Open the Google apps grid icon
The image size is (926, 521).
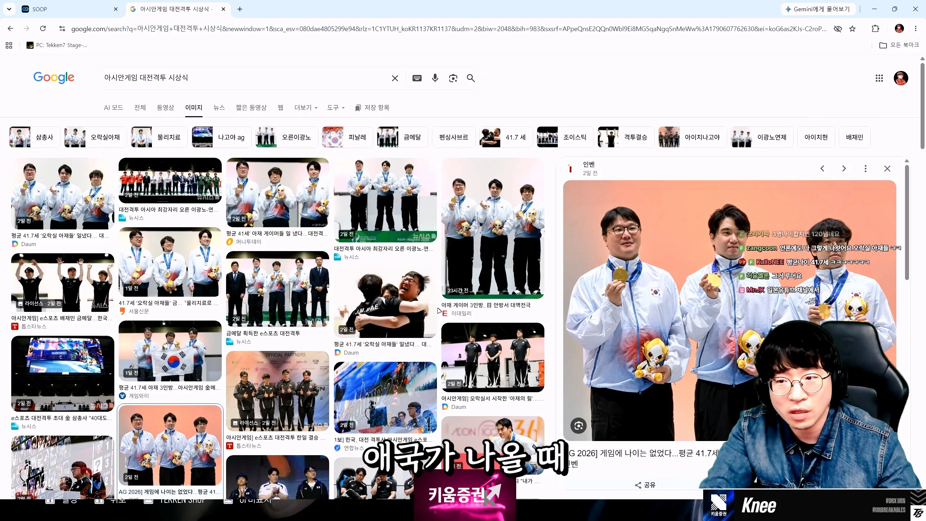(x=879, y=78)
